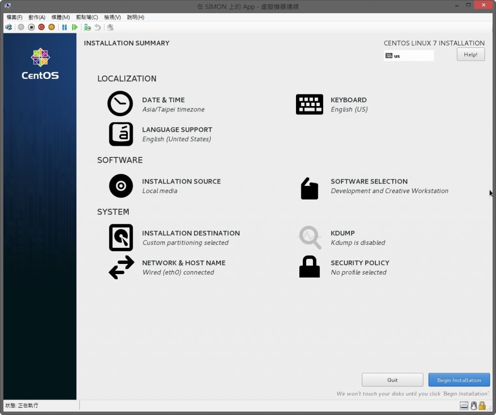Click the SOFTWARE section heading

click(120, 160)
